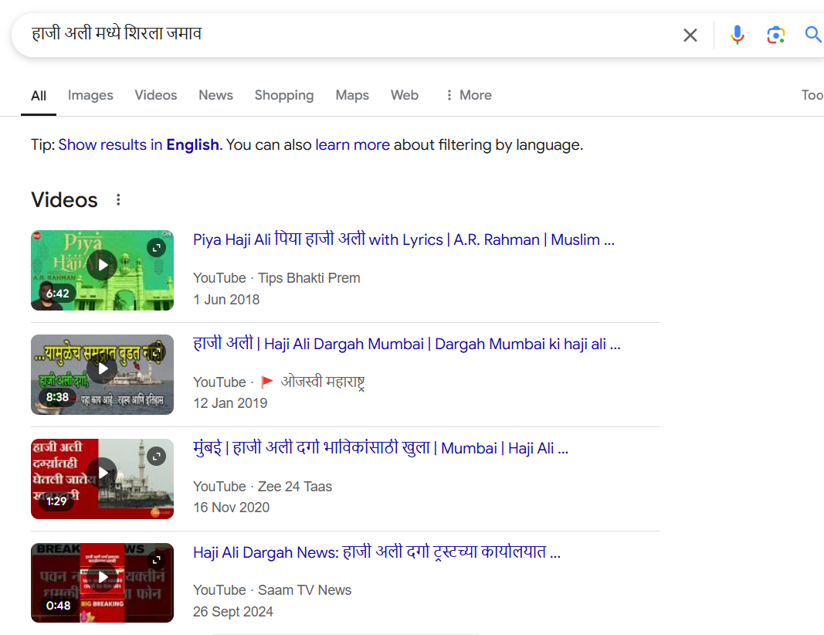The image size is (824, 635).
Task: Click the 'Zee 24 Taas' source text
Action: point(295,487)
